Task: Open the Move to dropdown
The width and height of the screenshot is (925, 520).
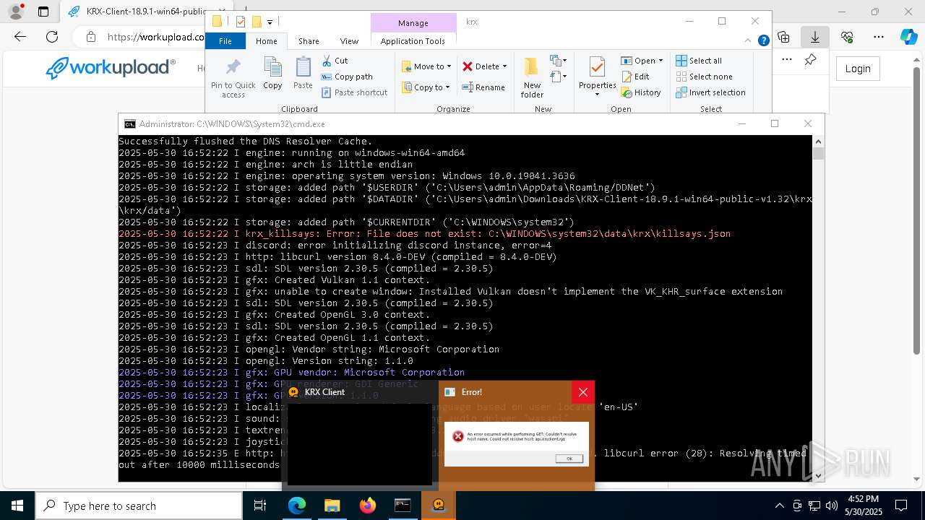Action: (426, 66)
